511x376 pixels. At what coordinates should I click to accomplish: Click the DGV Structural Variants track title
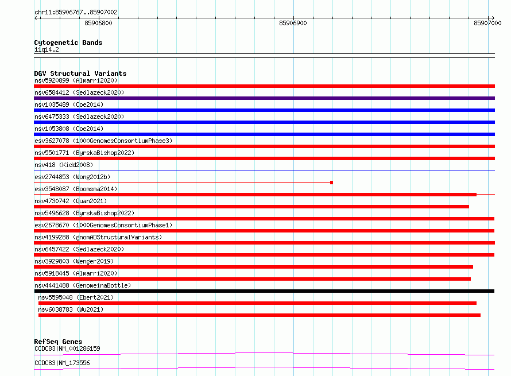[80, 73]
